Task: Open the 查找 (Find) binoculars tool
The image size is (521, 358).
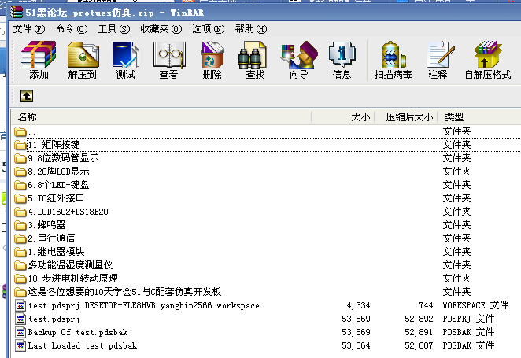Action: pos(255,60)
